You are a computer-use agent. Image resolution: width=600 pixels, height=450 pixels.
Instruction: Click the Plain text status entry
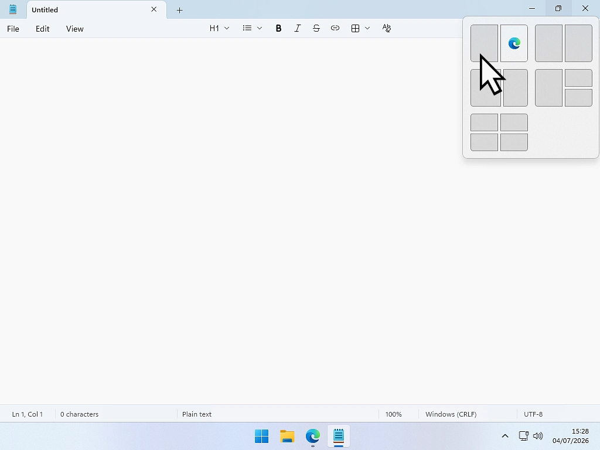click(x=197, y=414)
